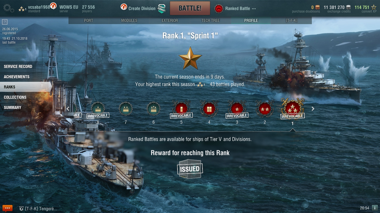Click the purchase doubloons coin icon
Viewport: 380px width, 213px height.
(x=317, y=7)
